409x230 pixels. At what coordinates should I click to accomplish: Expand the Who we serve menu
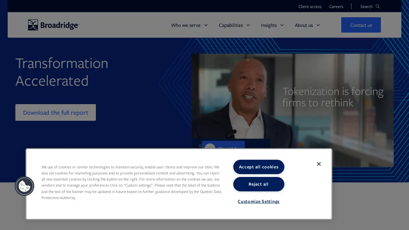[x=189, y=25]
